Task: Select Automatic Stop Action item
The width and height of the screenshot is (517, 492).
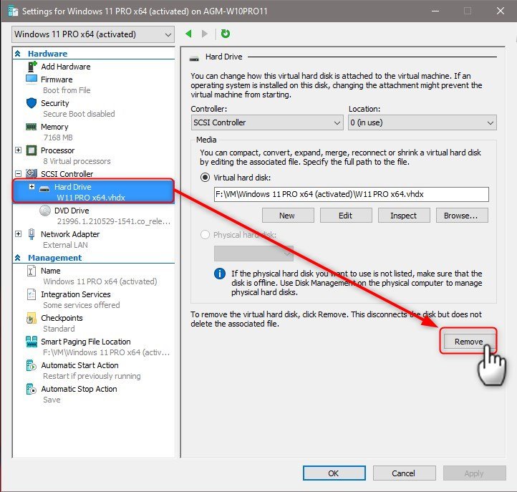Action: pos(79,389)
